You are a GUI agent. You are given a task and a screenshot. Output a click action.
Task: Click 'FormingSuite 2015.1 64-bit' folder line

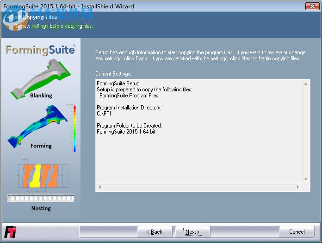click(126, 132)
